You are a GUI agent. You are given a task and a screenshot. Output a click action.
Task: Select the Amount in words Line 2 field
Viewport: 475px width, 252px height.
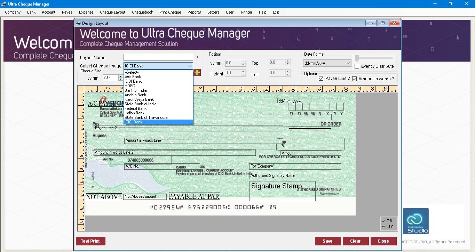[175, 153]
